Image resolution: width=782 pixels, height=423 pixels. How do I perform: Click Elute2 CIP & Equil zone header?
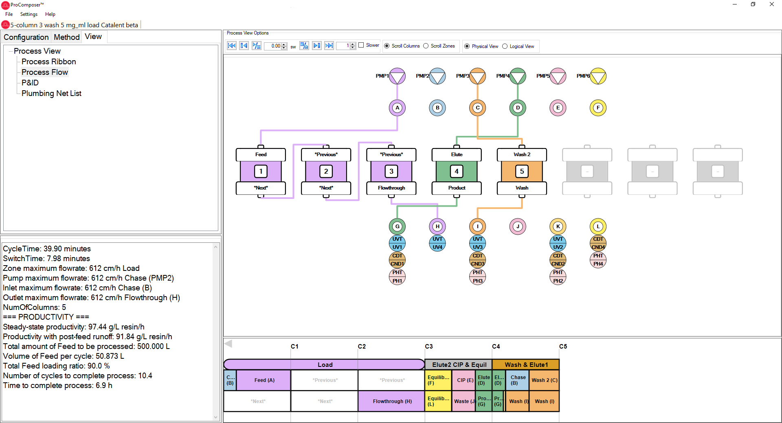[x=459, y=364]
